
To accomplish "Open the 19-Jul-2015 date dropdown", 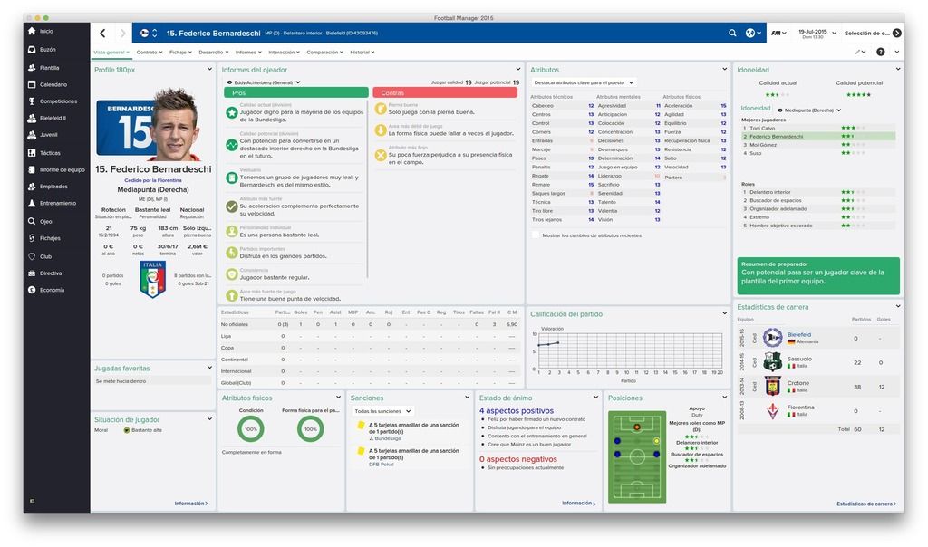I will (817, 34).
